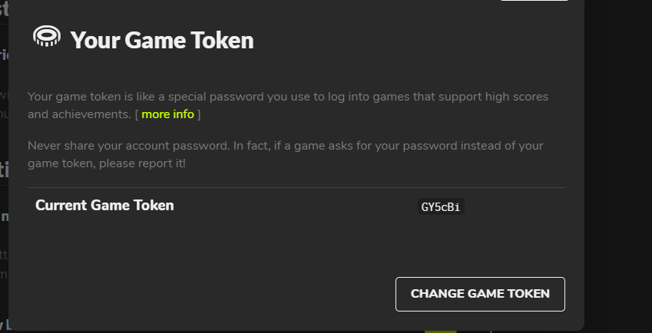Select the GY5cBi token code
Viewport: 652px width, 333px height.
(441, 206)
